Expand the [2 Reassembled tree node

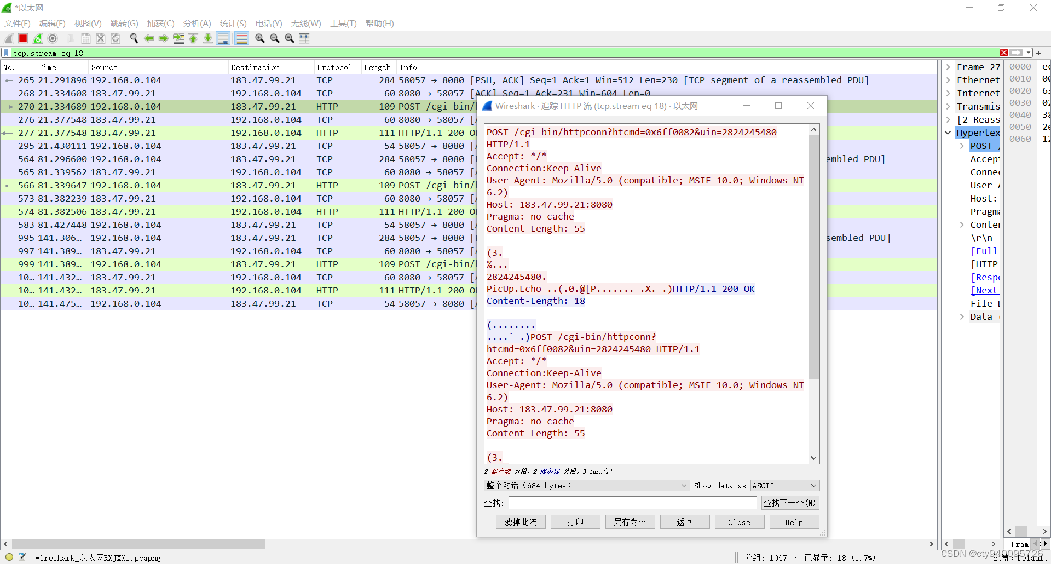(948, 120)
